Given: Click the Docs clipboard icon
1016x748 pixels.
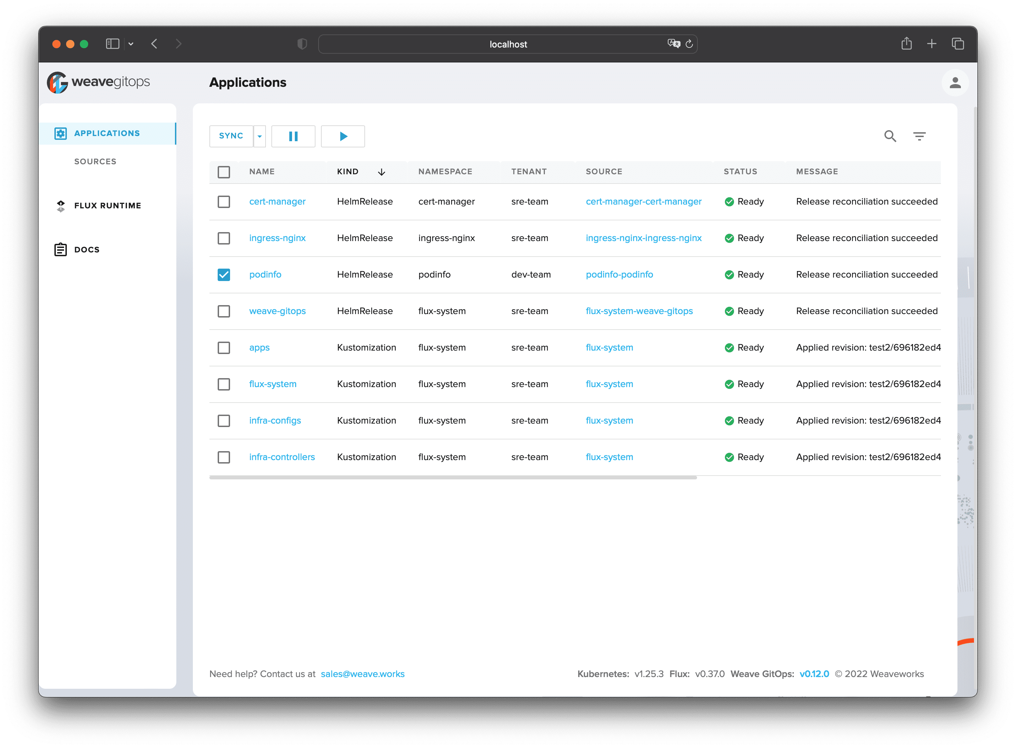Looking at the screenshot, I should (61, 249).
